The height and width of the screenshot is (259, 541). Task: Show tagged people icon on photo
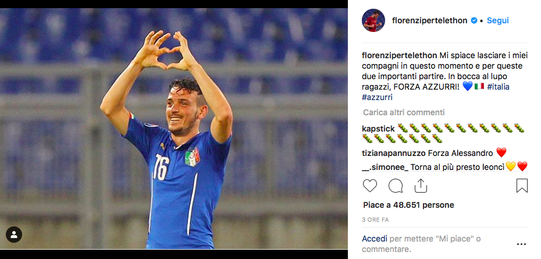coord(14,235)
